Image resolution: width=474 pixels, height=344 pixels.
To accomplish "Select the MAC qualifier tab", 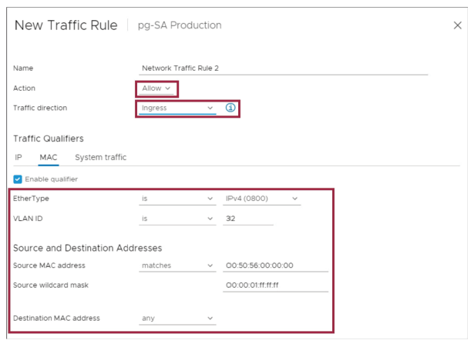I will tap(48, 157).
